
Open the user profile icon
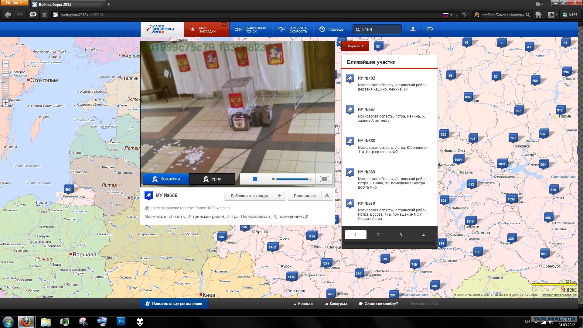[413, 29]
